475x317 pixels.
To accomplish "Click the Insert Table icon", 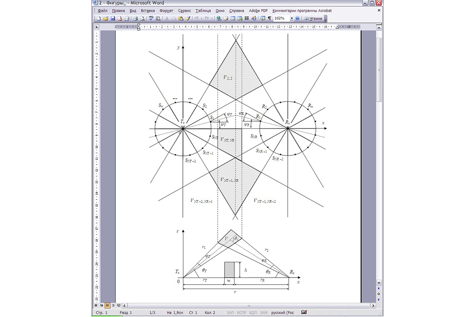I will point(233,19).
